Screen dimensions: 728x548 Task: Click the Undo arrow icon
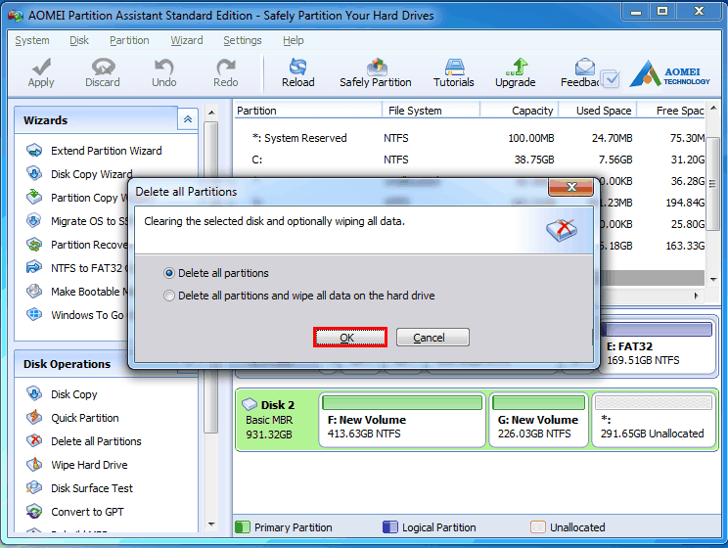click(163, 68)
